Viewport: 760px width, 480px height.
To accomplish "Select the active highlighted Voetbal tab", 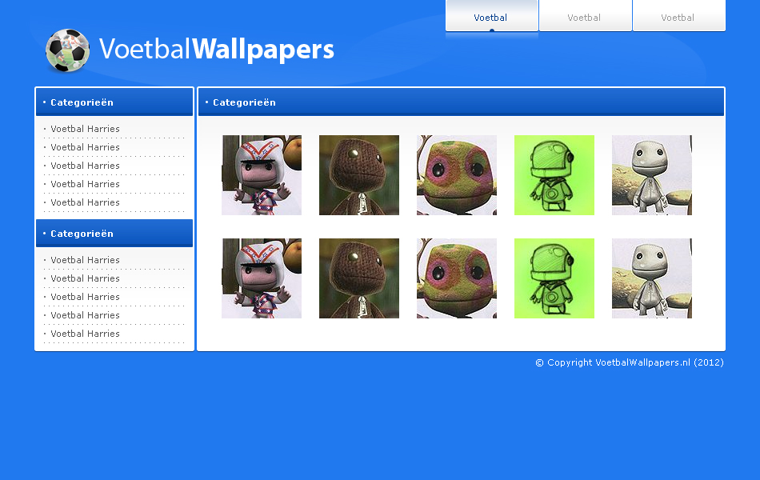I will click(x=491, y=16).
